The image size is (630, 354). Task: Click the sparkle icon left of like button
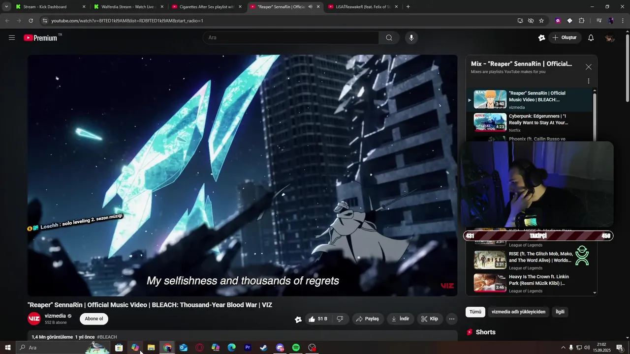pos(298,319)
